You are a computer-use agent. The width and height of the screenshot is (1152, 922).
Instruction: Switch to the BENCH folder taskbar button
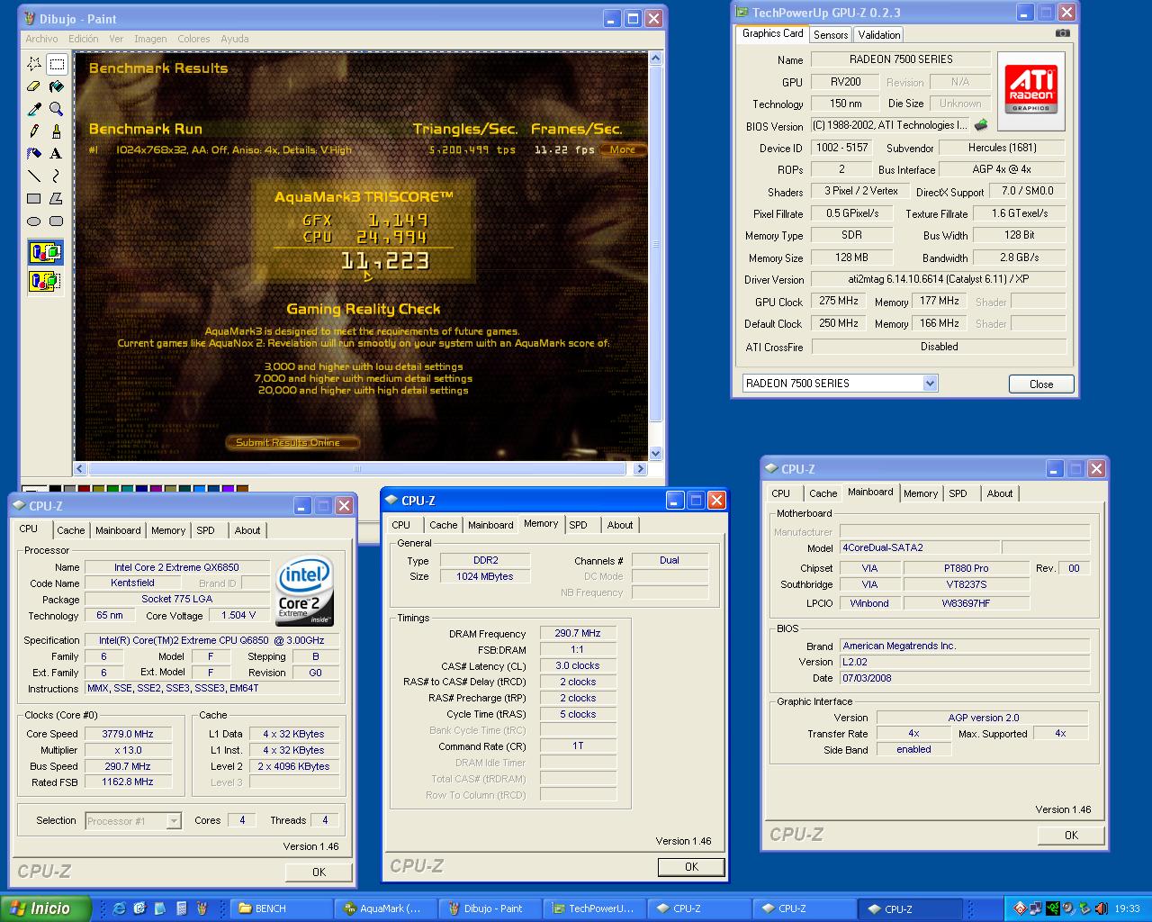click(282, 908)
